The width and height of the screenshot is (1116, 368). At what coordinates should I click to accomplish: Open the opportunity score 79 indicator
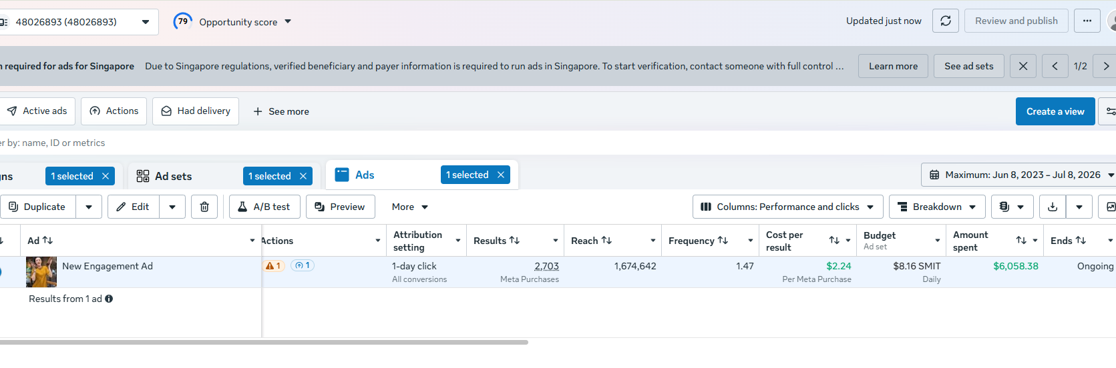(x=182, y=21)
